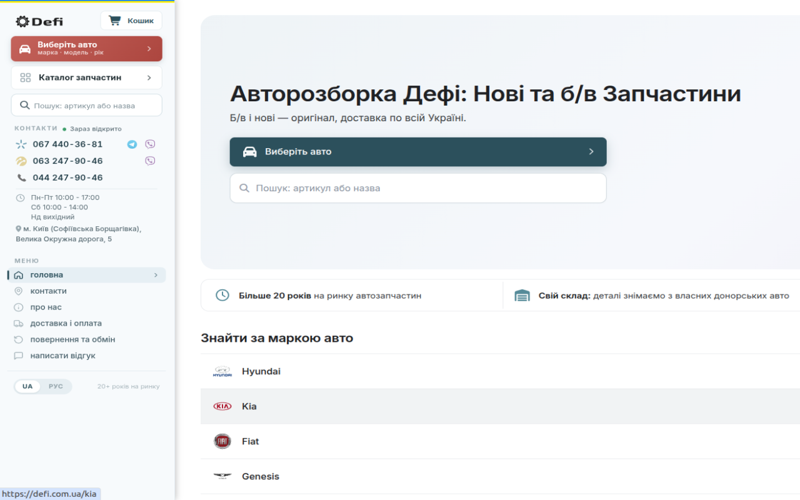Image resolution: width=800 pixels, height=500 pixels.
Task: Click the Знайти за маркою авто heading
Action: tap(277, 339)
